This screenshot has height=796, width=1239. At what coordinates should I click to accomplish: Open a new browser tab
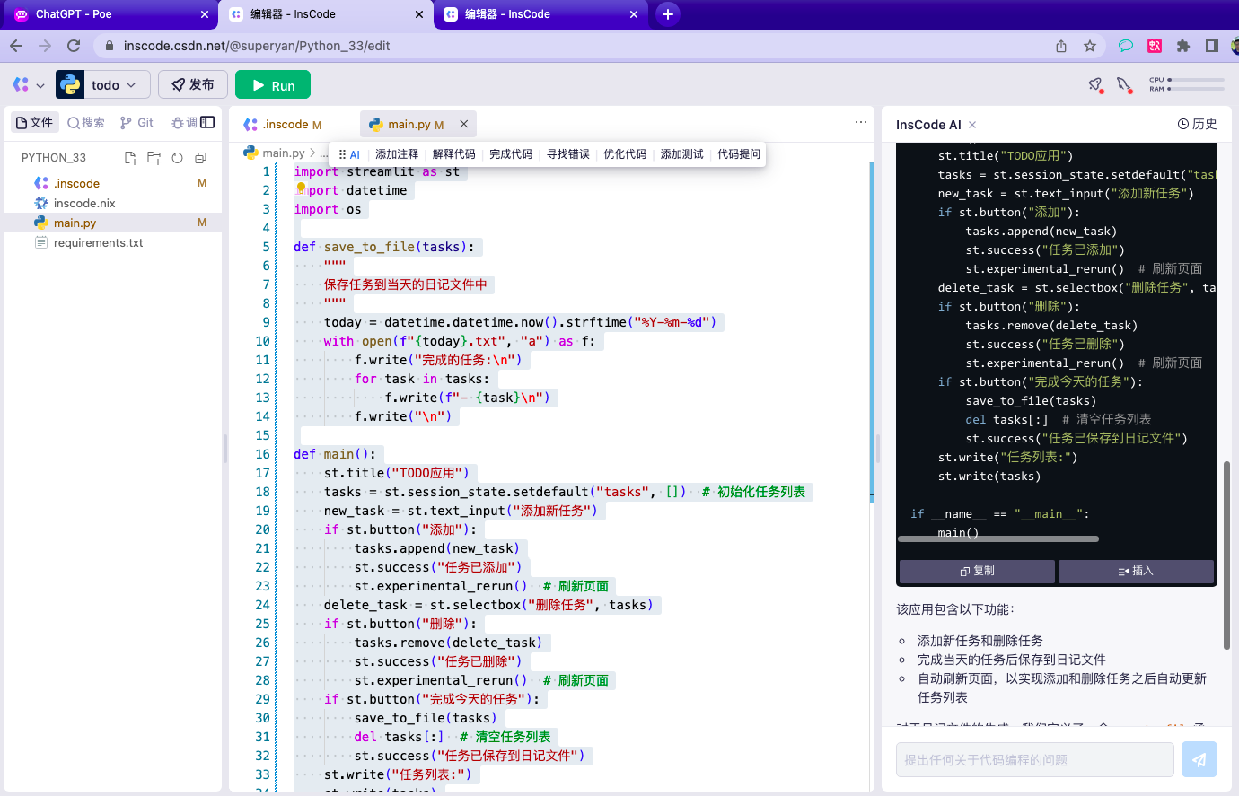click(x=667, y=14)
